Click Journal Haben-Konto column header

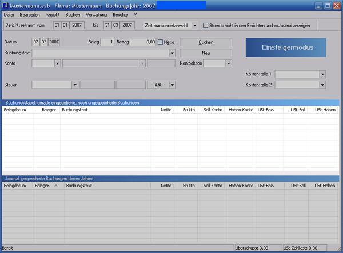[x=240, y=186]
